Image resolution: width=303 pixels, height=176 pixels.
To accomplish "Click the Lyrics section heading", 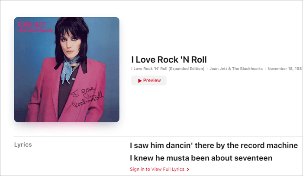I will pos(23,145).
